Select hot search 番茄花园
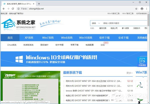Viewport: 150px width, 104px height. coord(103,28)
